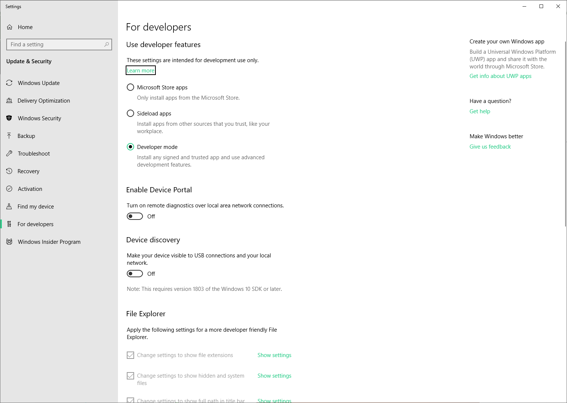Open Windows Insider Program page
567x403 pixels.
click(x=59, y=242)
